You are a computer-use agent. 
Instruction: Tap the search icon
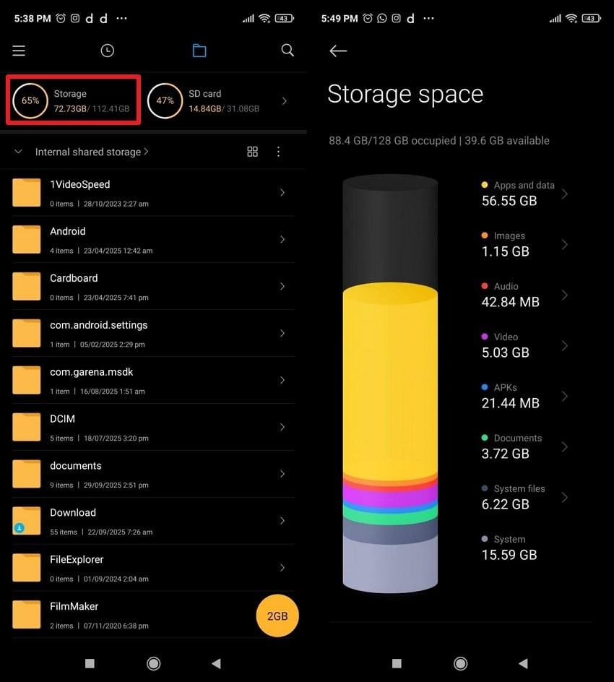click(287, 51)
